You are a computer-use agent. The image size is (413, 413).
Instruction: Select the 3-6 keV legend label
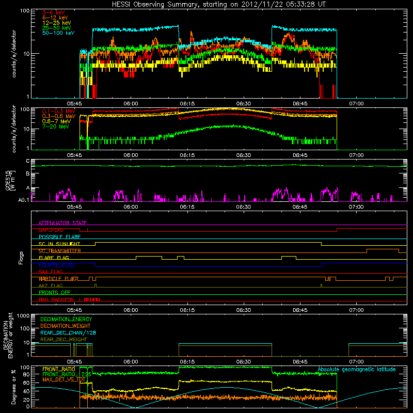pyautogui.click(x=53, y=12)
